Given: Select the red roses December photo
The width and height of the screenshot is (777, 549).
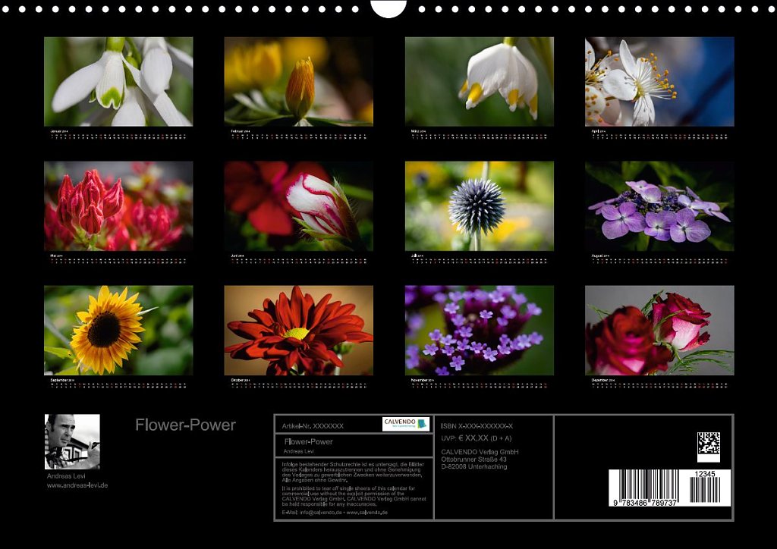Looking at the screenshot, I should click(x=659, y=330).
